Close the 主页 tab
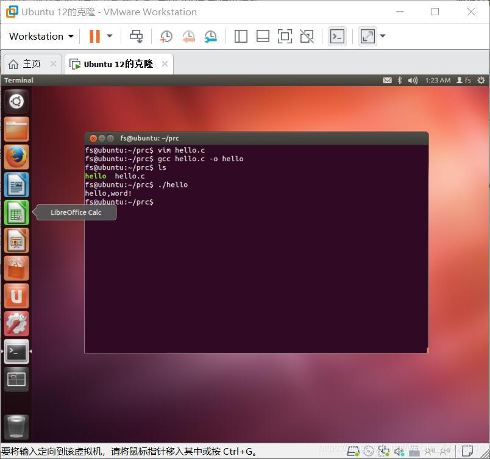Viewport: 490px width, 459px height. click(x=54, y=64)
